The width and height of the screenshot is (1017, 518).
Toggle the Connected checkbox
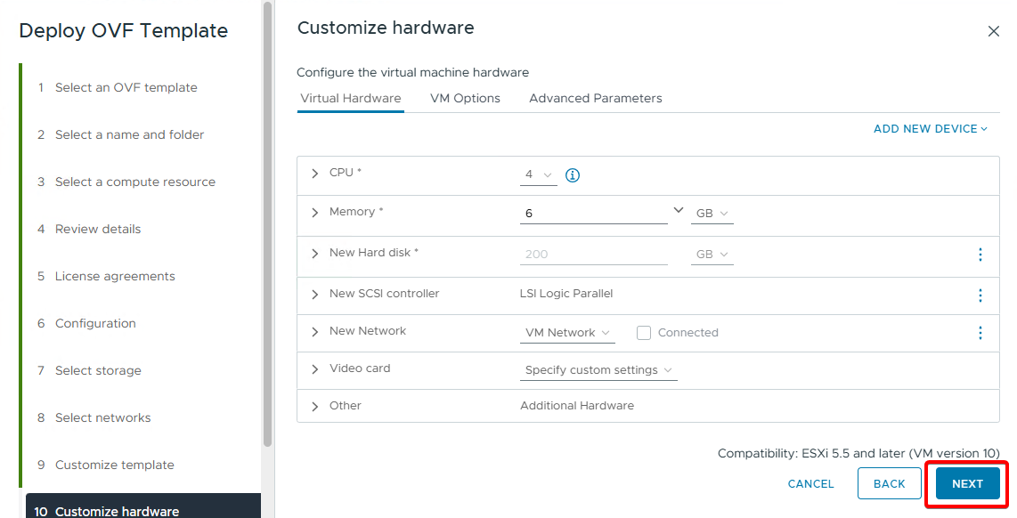644,333
